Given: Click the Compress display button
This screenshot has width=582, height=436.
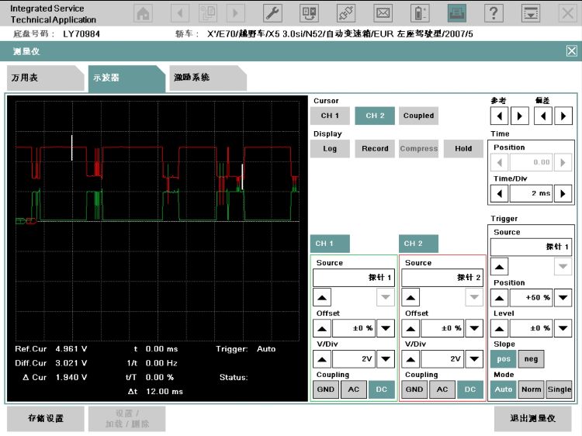Looking at the screenshot, I should (419, 149).
